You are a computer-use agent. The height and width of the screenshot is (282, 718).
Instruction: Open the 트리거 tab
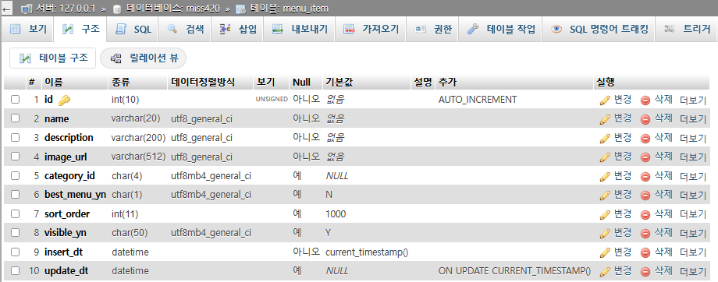(688, 30)
